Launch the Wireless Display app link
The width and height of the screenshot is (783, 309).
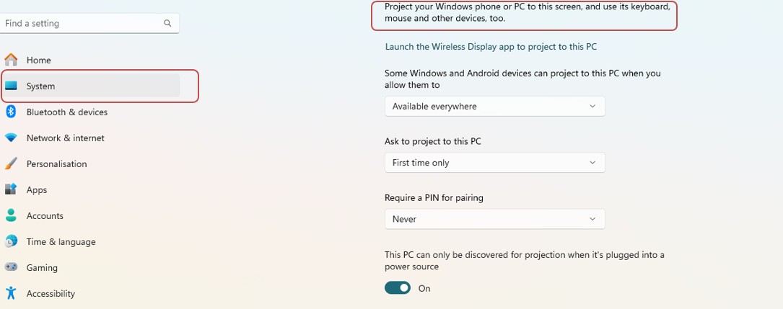(x=491, y=46)
